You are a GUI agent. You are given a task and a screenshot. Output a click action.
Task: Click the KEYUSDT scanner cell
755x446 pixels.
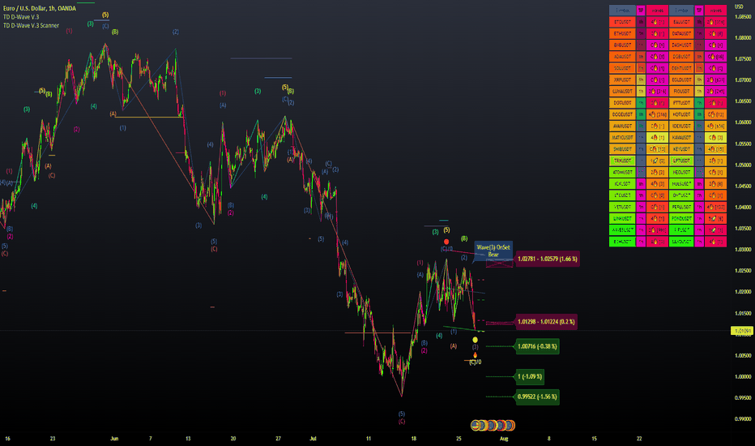click(x=681, y=149)
